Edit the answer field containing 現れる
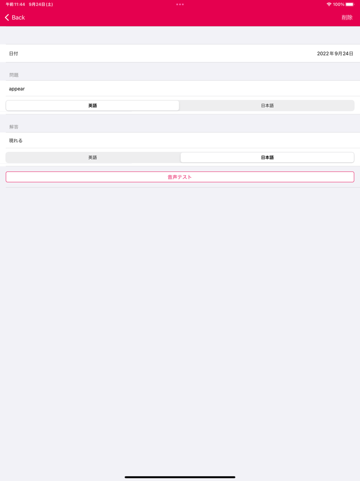This screenshot has width=360, height=481. [180, 141]
